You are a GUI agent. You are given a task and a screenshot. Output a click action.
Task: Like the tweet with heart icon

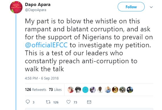point(68,102)
